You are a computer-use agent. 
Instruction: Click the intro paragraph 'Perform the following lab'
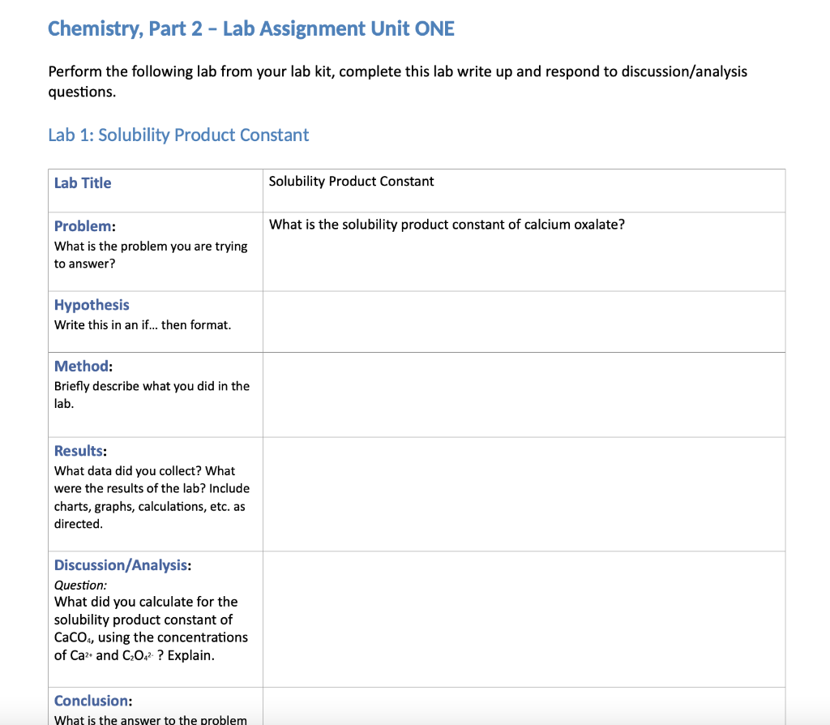pos(397,71)
